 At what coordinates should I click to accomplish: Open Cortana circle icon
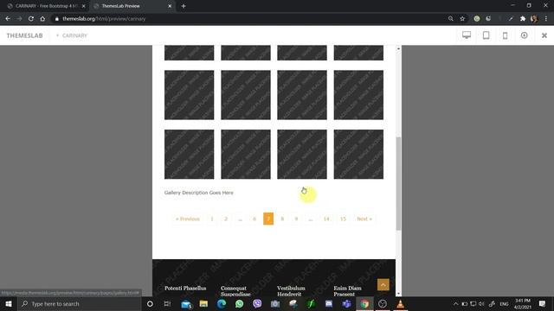150,303
